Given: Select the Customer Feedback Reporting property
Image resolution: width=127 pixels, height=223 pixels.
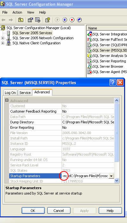Looking at the screenshot, I should [x=33, y=111].
